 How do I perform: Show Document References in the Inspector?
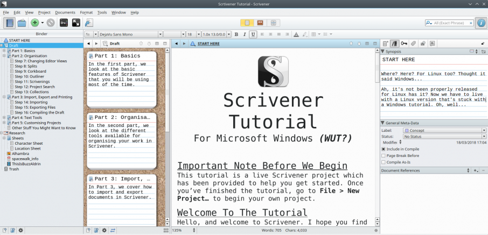395,44
